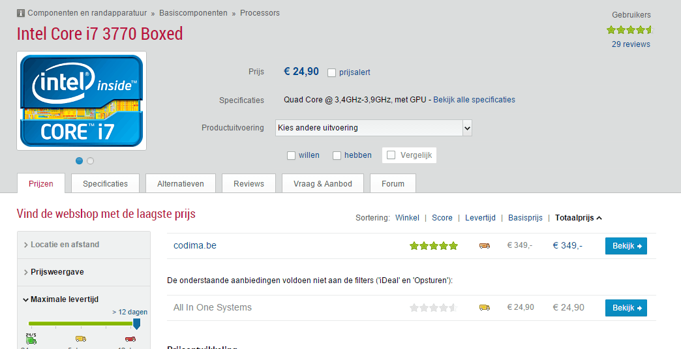Screen dimensions: 681x349
Task: Open the 'Kies andere uitvoering' dropdown
Action: point(373,128)
